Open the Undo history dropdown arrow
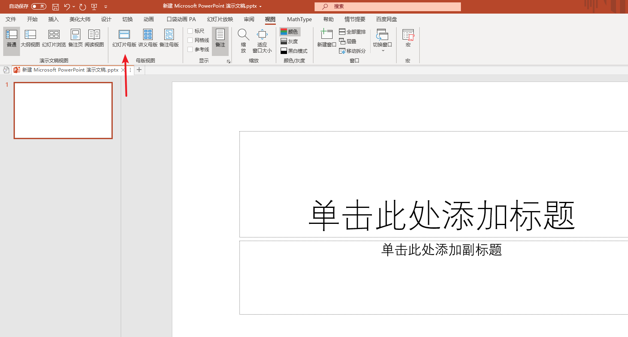This screenshot has width=628, height=337. [74, 6]
